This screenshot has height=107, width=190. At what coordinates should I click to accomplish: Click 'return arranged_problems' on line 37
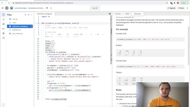(x=56, y=99)
